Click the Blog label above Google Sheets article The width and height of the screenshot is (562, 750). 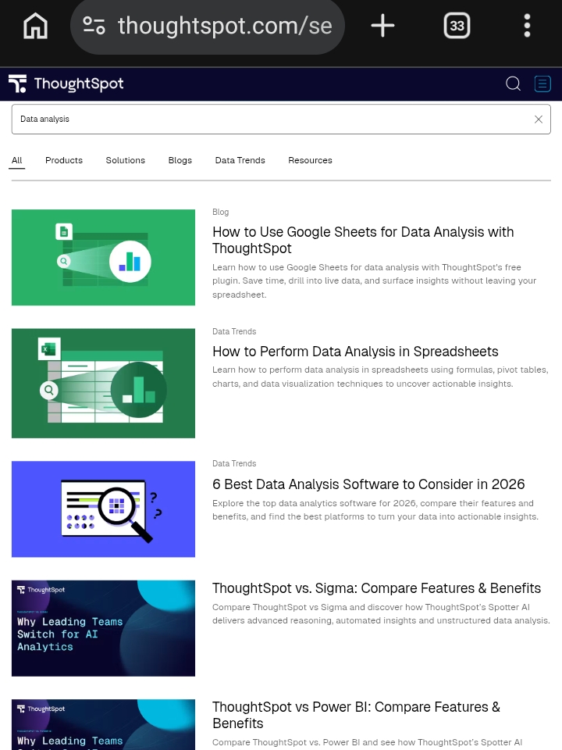[x=220, y=212]
